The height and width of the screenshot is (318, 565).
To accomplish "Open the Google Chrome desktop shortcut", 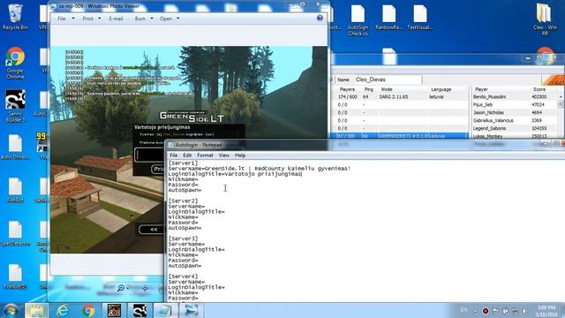I will [x=15, y=63].
